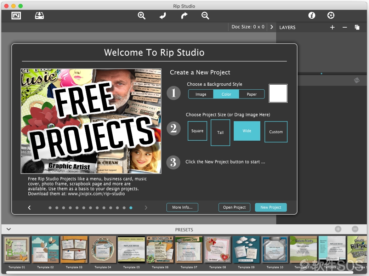Open settings gear icon
The height and width of the screenshot is (276, 369).
tap(331, 16)
